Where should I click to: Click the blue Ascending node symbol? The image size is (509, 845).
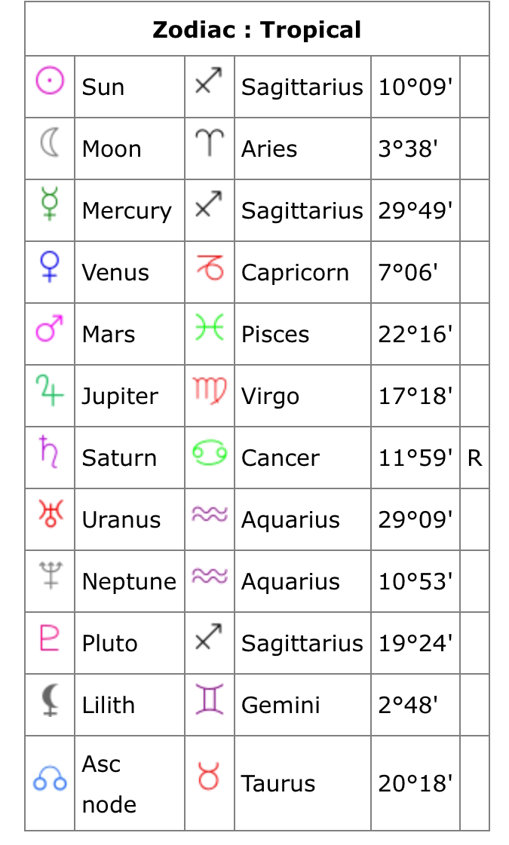point(50,779)
